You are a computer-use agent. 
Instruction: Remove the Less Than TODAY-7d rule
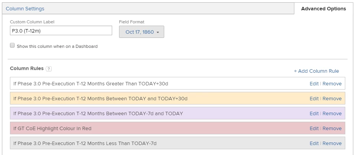click(332, 143)
